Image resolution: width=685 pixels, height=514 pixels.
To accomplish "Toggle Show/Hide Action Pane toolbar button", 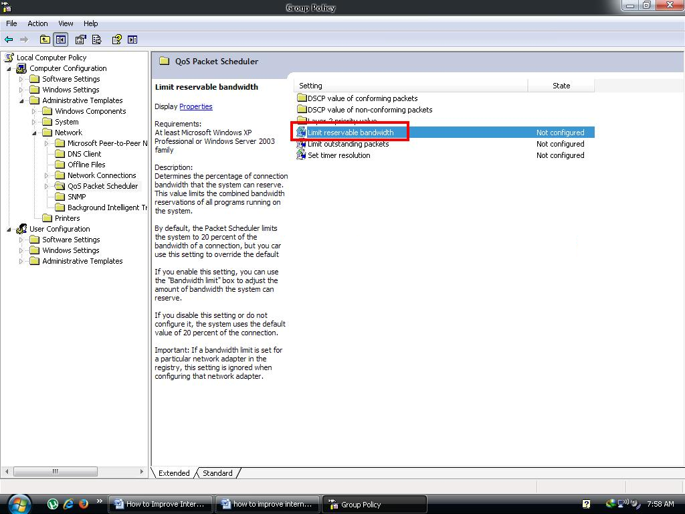I will click(x=132, y=39).
